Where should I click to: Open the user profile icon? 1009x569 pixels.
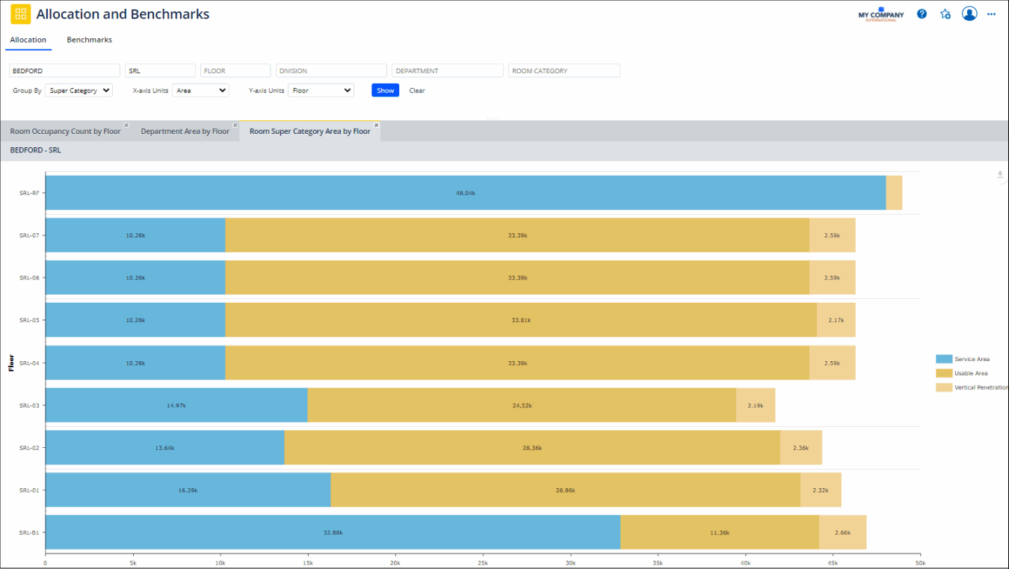[x=969, y=13]
